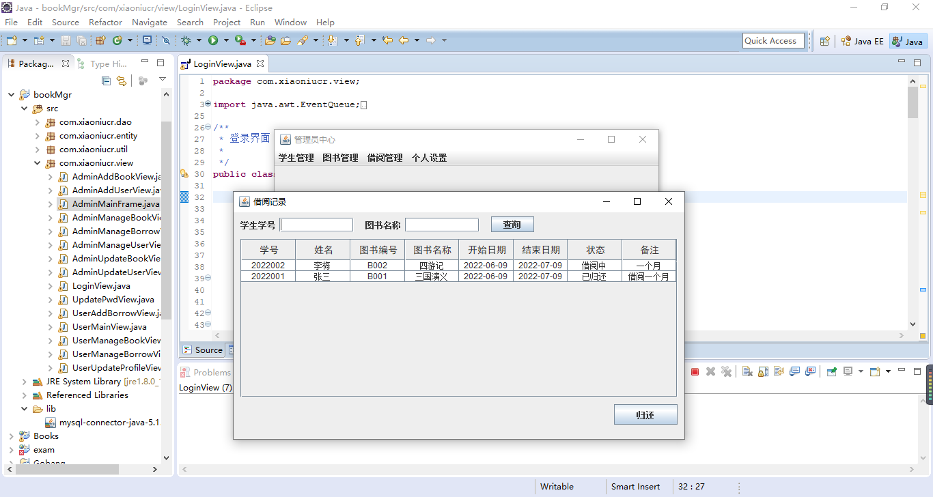933x497 pixels.
Task: Open the Package Explorer view menu triangle
Action: [x=163, y=79]
